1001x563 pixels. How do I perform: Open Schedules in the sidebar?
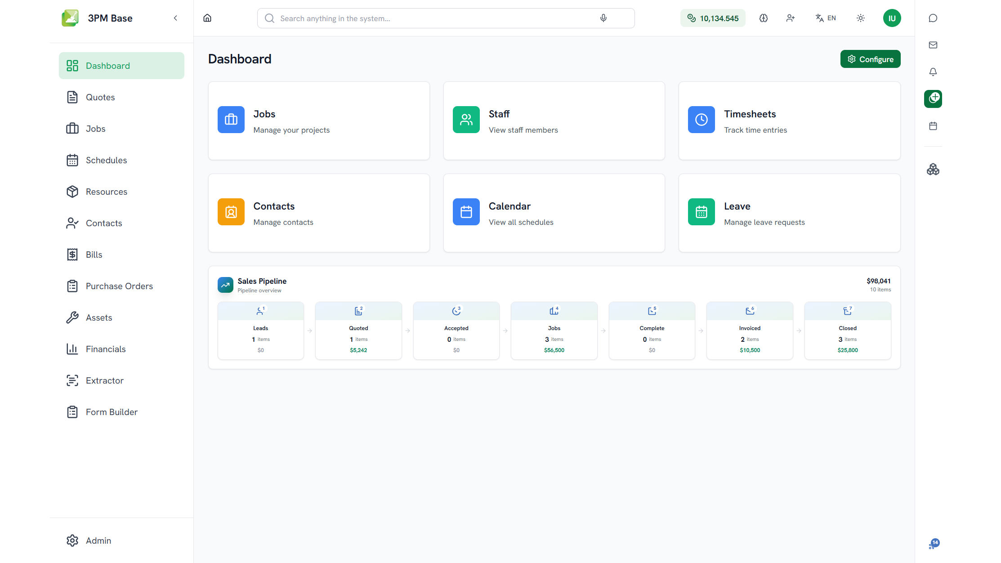click(121, 160)
